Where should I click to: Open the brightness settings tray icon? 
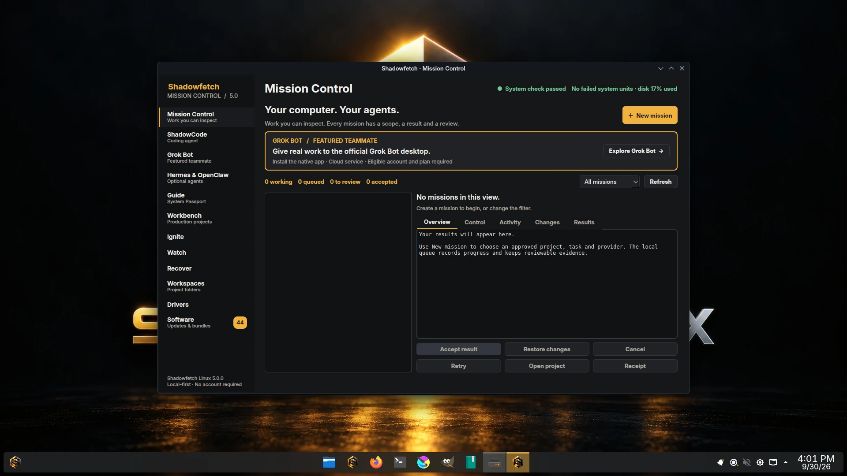760,462
